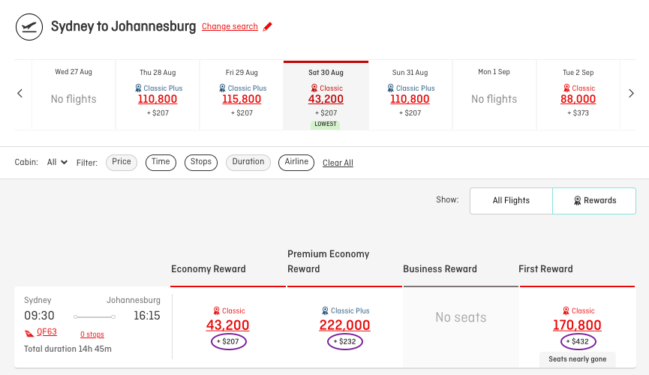Click the + $232 fee under Premium Economy
The image size is (649, 375).
pyautogui.click(x=345, y=342)
